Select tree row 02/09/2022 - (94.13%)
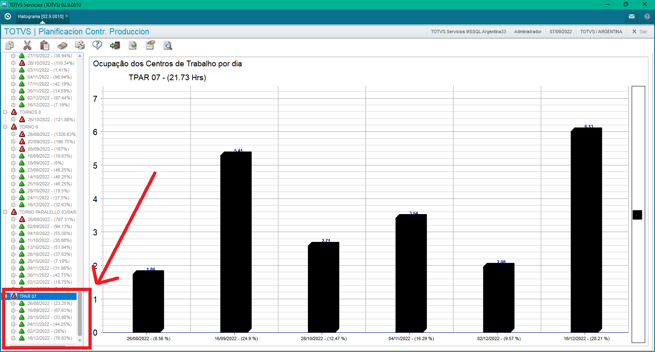 tap(50, 226)
